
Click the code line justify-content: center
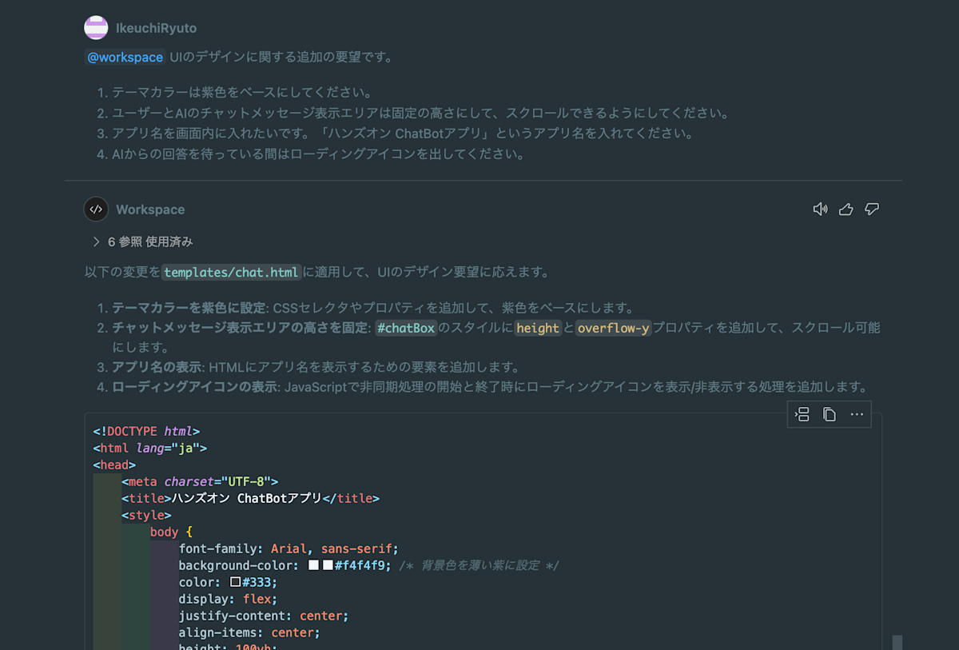[264, 616]
